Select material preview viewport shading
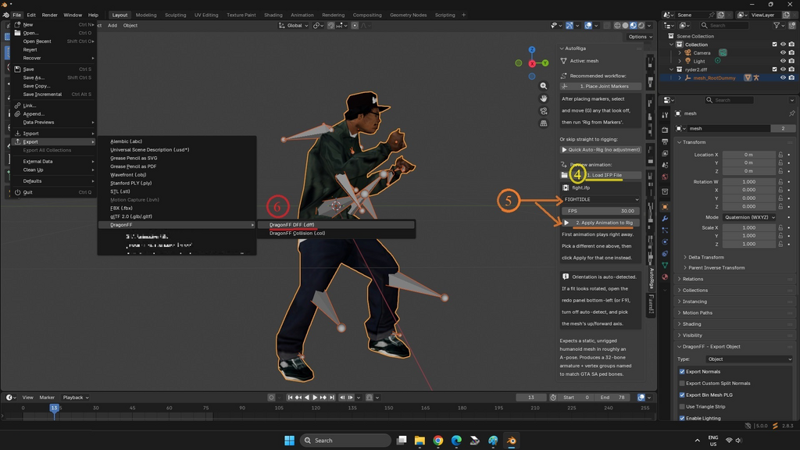Image resolution: width=800 pixels, height=450 pixels. [x=633, y=25]
